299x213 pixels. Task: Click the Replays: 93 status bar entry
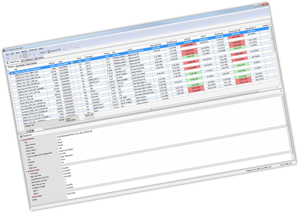[259, 169]
